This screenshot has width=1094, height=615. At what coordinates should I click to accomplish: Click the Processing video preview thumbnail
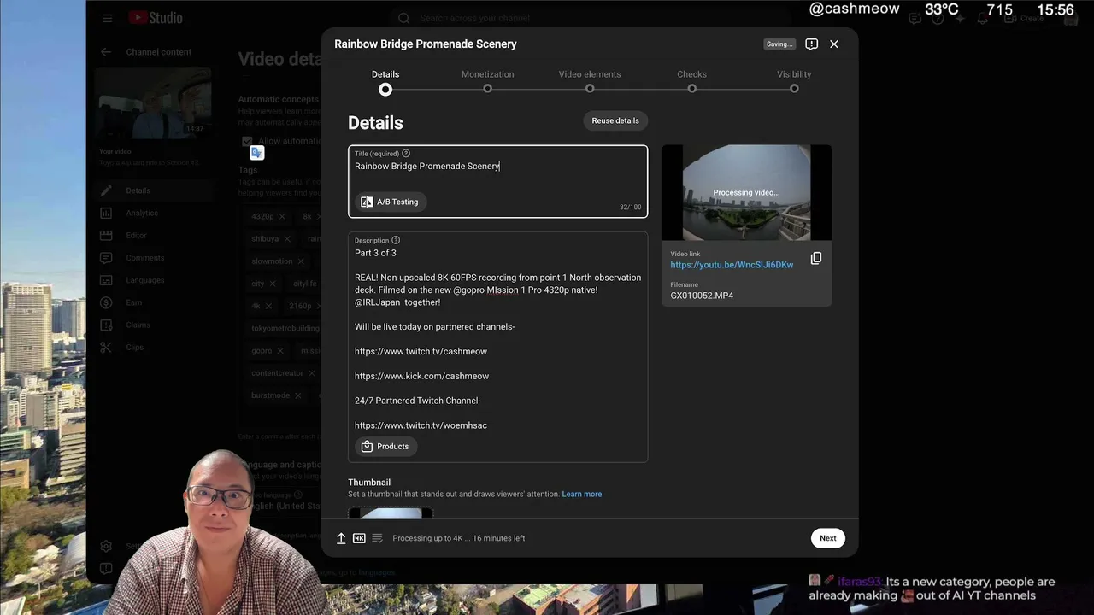(x=746, y=192)
